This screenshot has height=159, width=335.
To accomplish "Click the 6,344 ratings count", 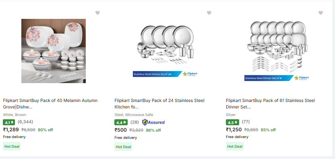I will point(25,122).
